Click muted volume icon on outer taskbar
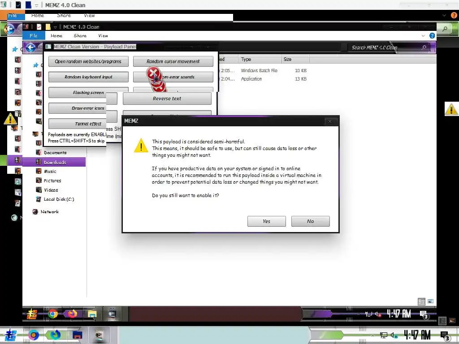Screen dimensions: 459x344 [x=394, y=335]
